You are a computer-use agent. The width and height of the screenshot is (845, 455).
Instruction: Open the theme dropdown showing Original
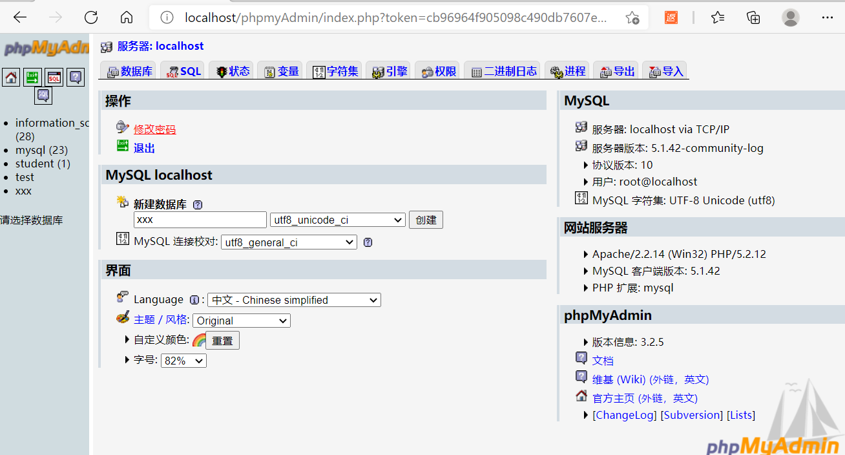(242, 321)
